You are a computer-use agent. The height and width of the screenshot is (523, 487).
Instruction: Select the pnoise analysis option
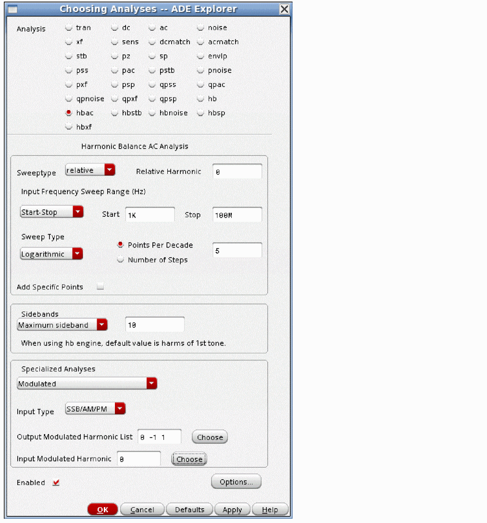pyautogui.click(x=200, y=70)
